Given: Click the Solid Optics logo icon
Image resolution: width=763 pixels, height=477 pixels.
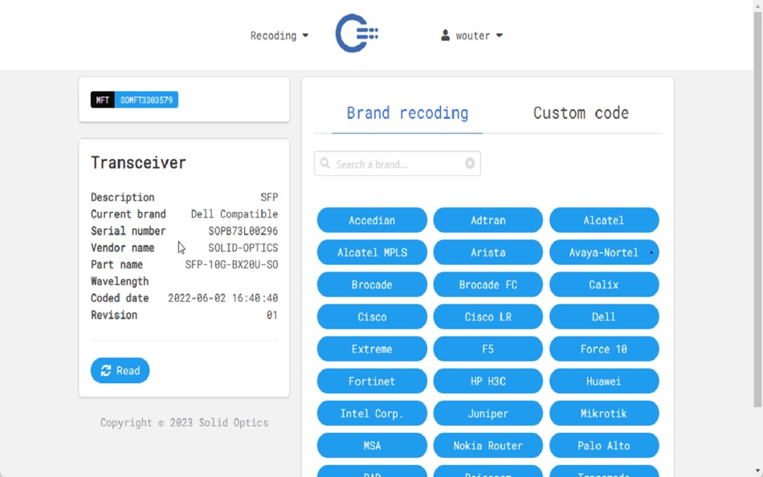Looking at the screenshot, I should coord(357,33).
